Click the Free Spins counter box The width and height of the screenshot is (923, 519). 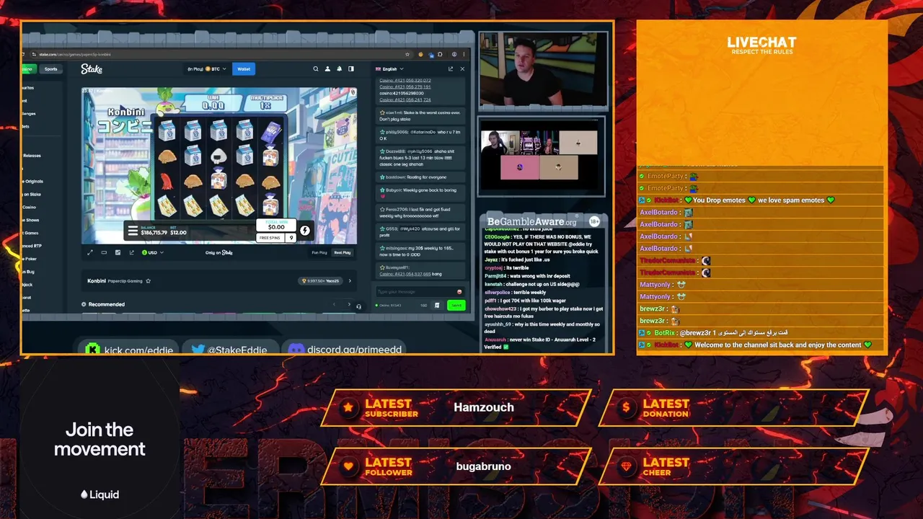tap(277, 238)
